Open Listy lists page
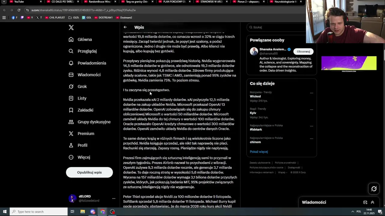The image size is (385, 216). click(77, 98)
